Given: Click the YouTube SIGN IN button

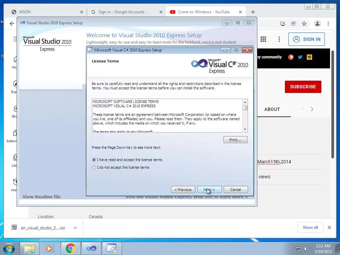Looking at the screenshot, I should 306,39.
